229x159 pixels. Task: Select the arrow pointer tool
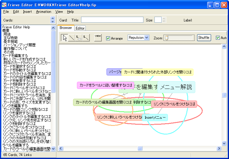(64, 38)
